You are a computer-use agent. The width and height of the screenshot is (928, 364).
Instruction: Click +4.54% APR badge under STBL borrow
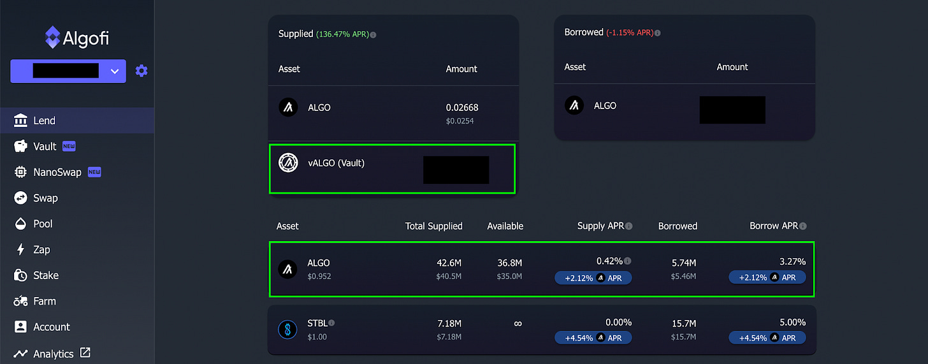(x=767, y=338)
